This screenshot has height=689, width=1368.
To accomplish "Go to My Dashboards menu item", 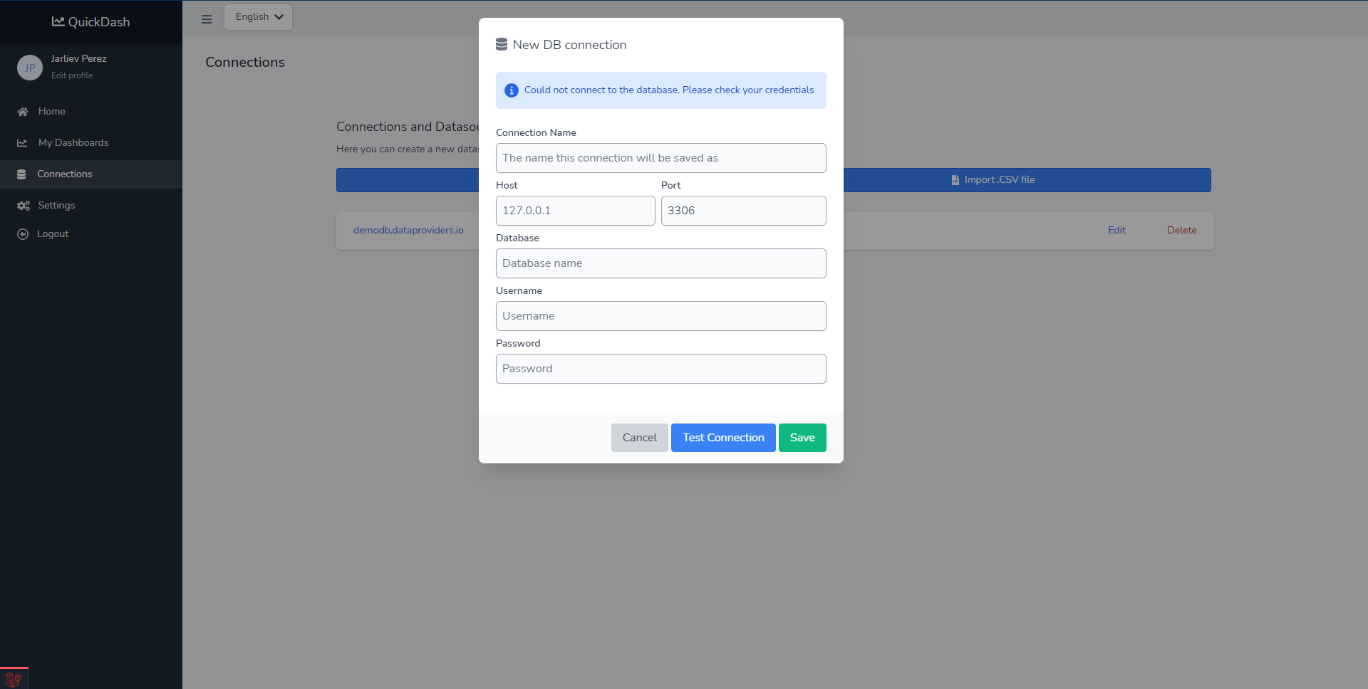I will click(x=73, y=143).
